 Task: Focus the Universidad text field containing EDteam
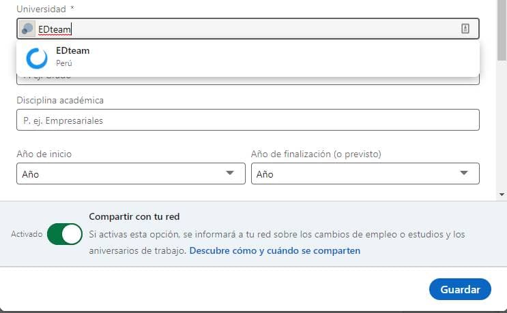(x=248, y=29)
